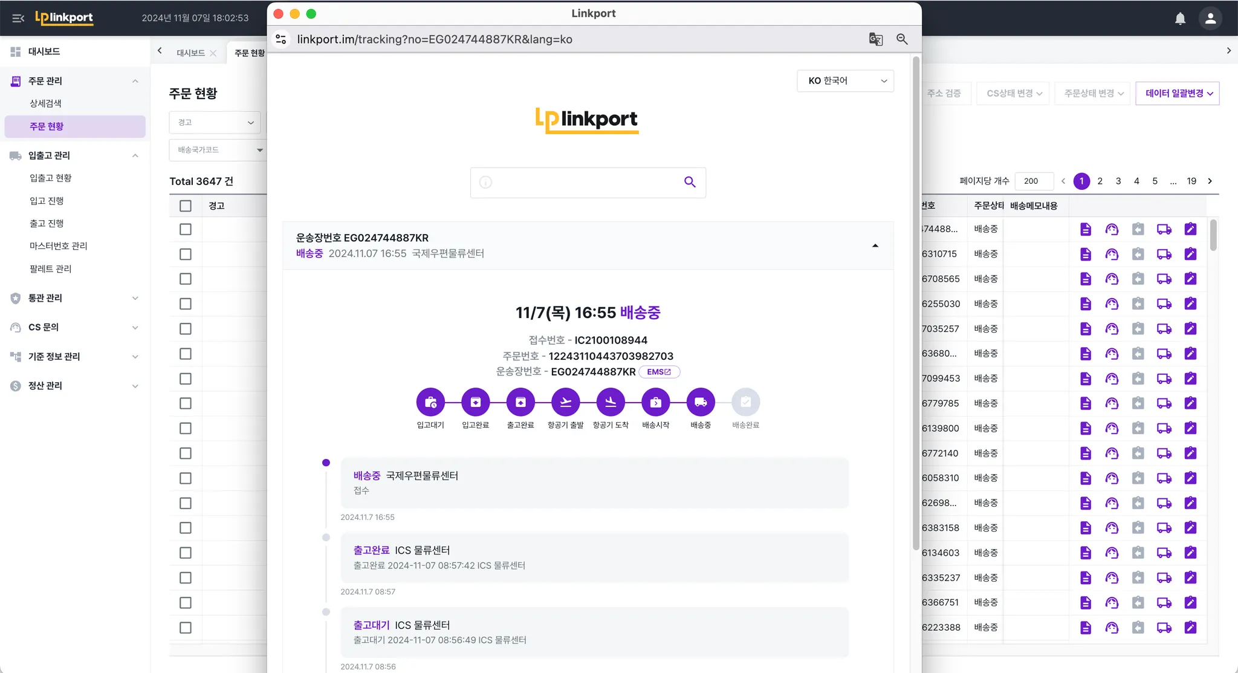
Task: Click the delivery truck icon for order 6310715
Action: [1164, 254]
